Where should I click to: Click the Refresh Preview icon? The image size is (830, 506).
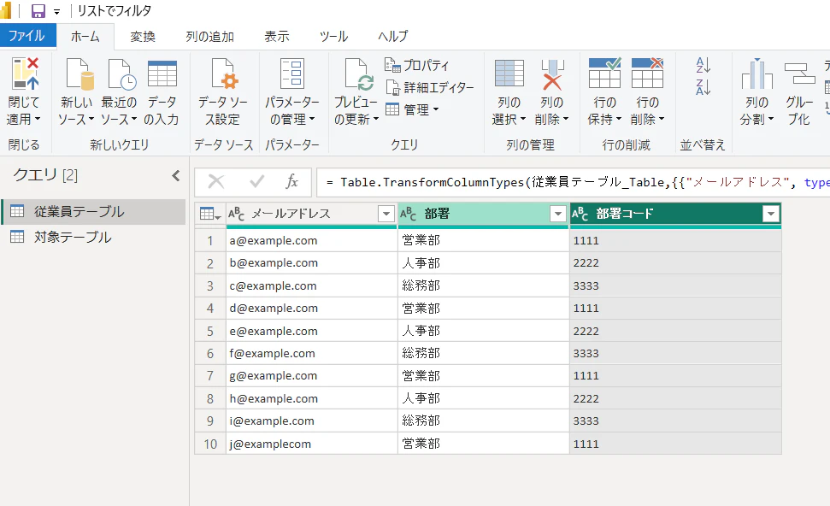(359, 74)
